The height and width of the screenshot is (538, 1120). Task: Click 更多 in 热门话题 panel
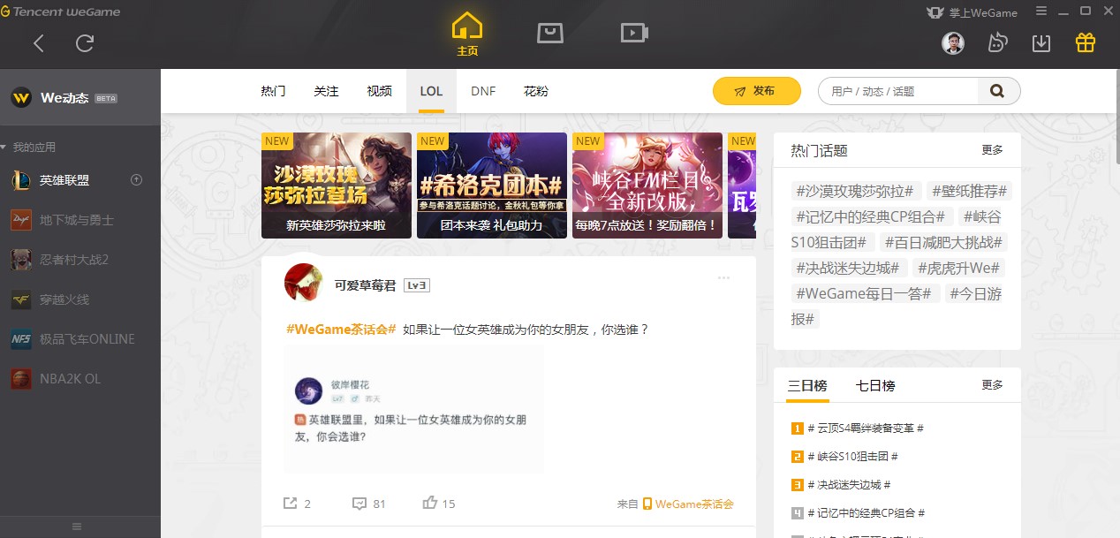pyautogui.click(x=993, y=150)
